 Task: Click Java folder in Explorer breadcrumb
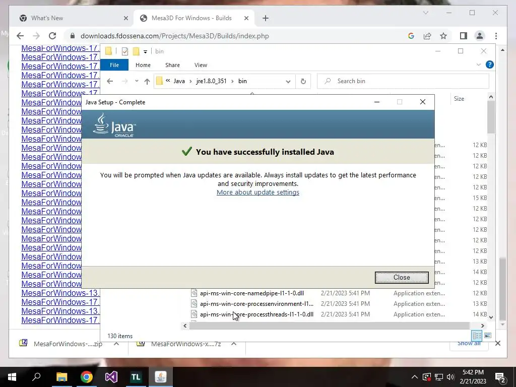pos(179,81)
